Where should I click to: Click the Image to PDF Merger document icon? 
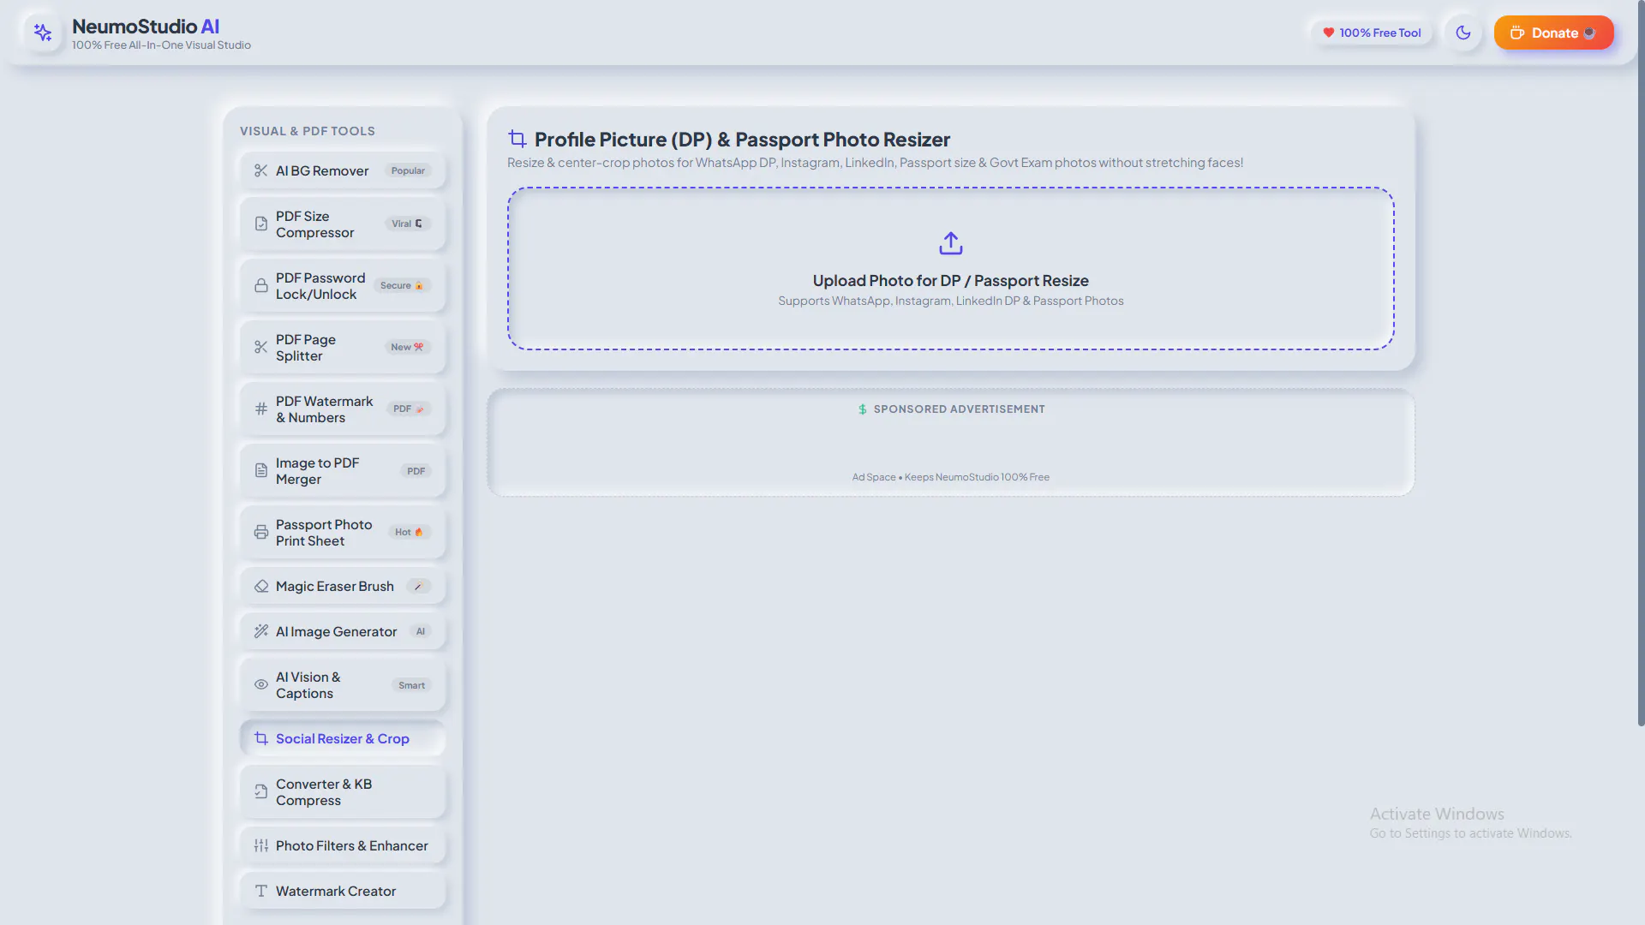pos(261,470)
